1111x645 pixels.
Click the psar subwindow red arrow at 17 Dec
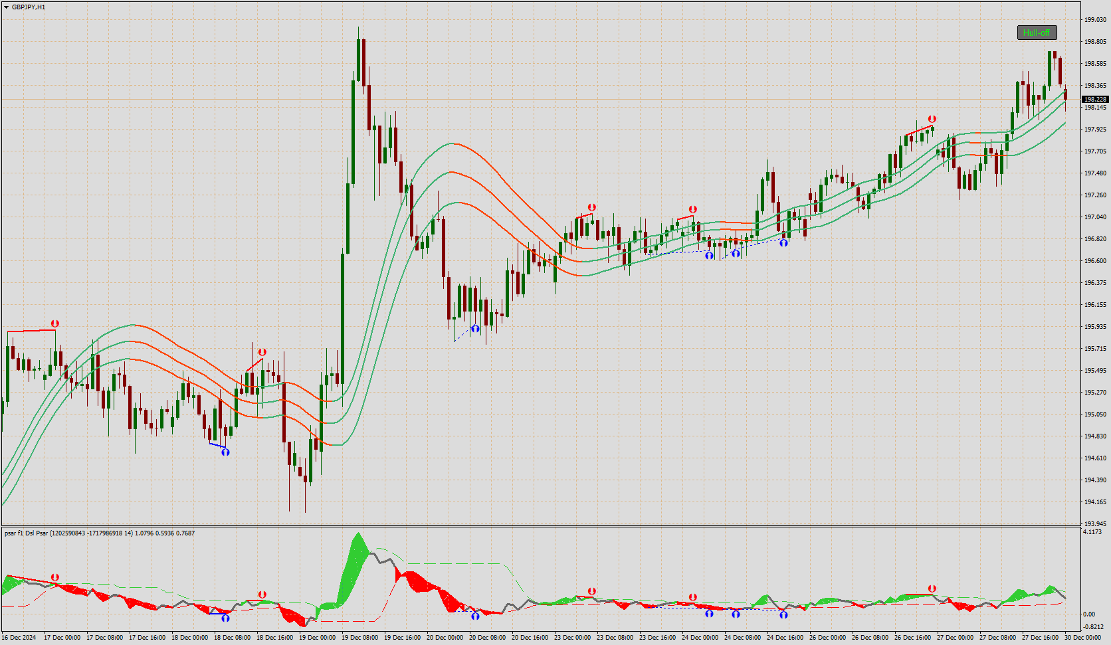pyautogui.click(x=55, y=578)
